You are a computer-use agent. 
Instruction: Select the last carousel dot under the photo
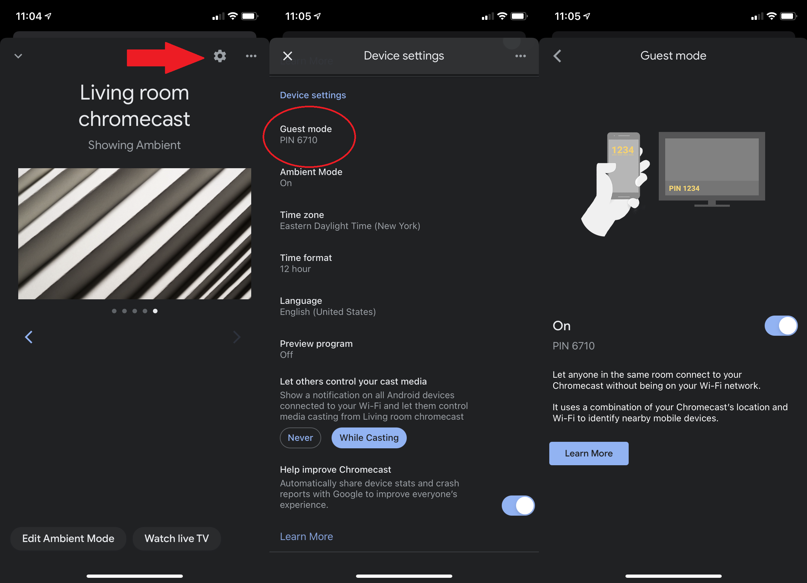(x=155, y=310)
